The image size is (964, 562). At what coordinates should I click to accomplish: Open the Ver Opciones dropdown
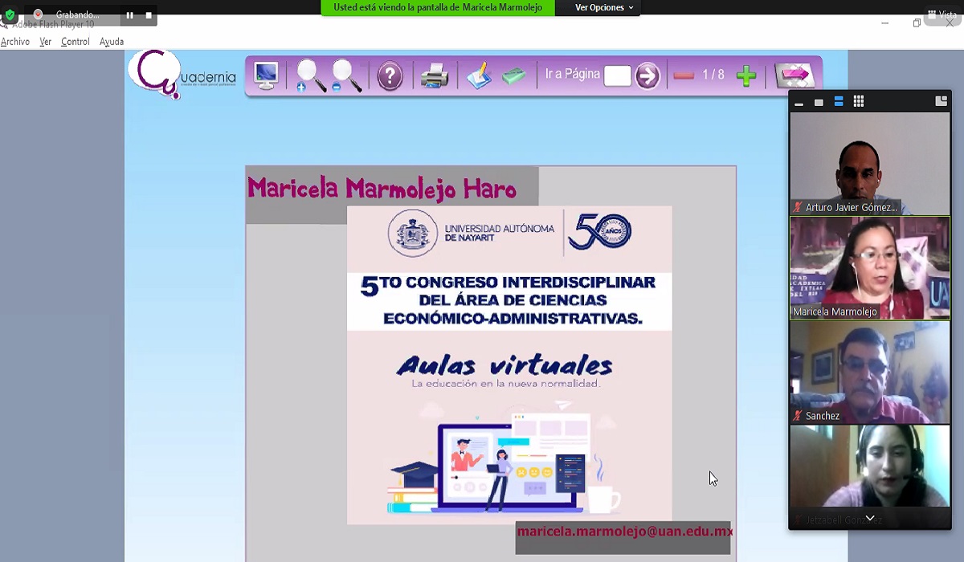(x=604, y=7)
